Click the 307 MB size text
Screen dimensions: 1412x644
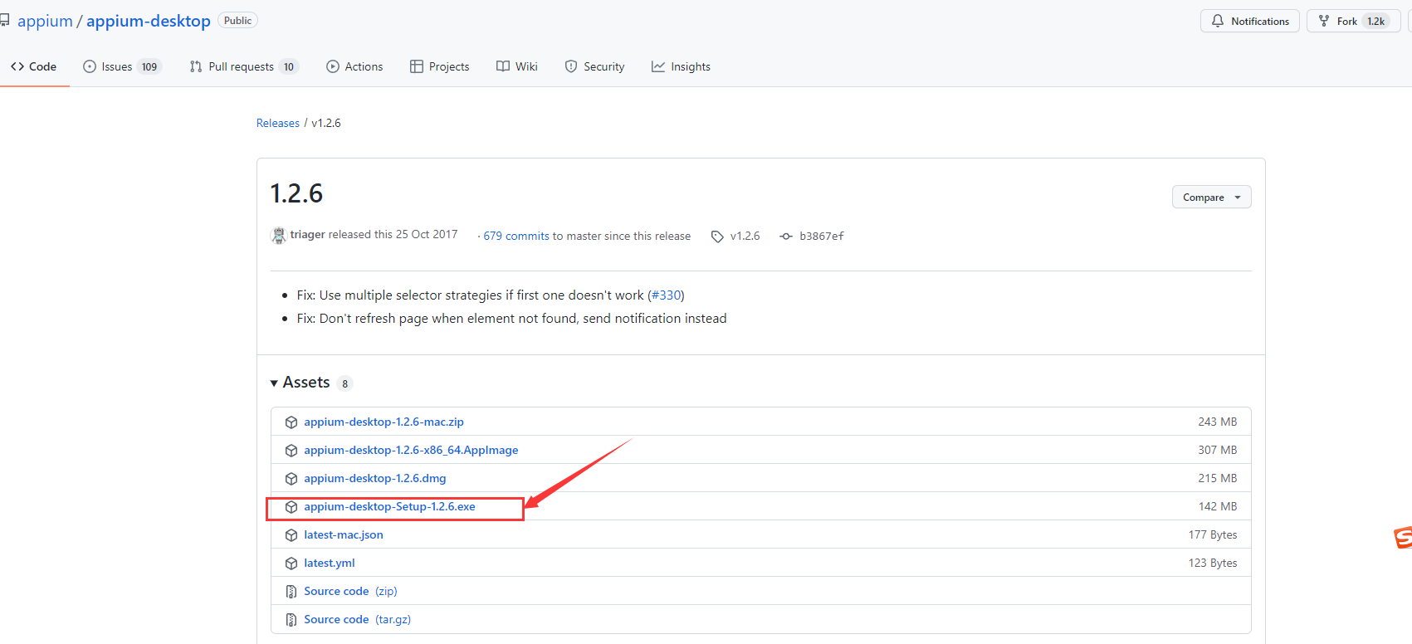(x=1218, y=450)
